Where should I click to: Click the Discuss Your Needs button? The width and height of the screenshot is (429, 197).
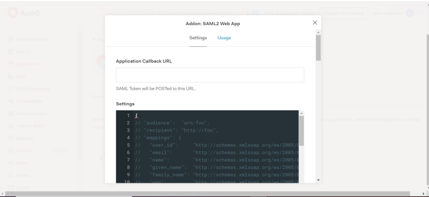pyautogui.click(x=344, y=13)
